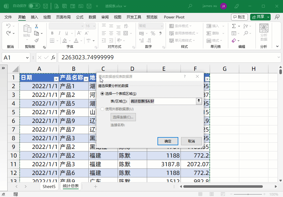Click the percent style icon
283x197 pixels.
click(153, 33)
